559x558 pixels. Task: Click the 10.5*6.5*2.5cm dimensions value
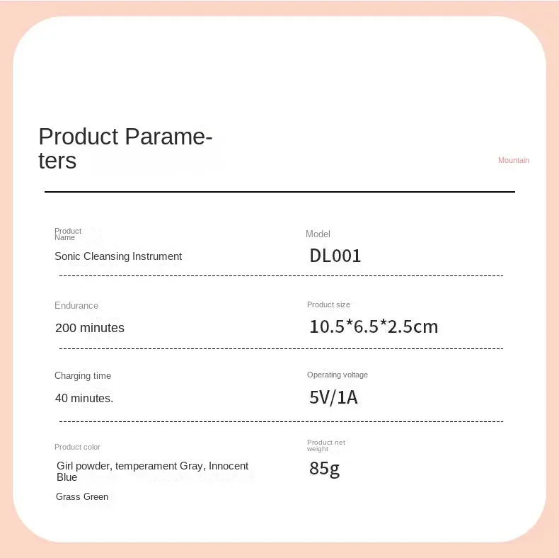(x=374, y=326)
